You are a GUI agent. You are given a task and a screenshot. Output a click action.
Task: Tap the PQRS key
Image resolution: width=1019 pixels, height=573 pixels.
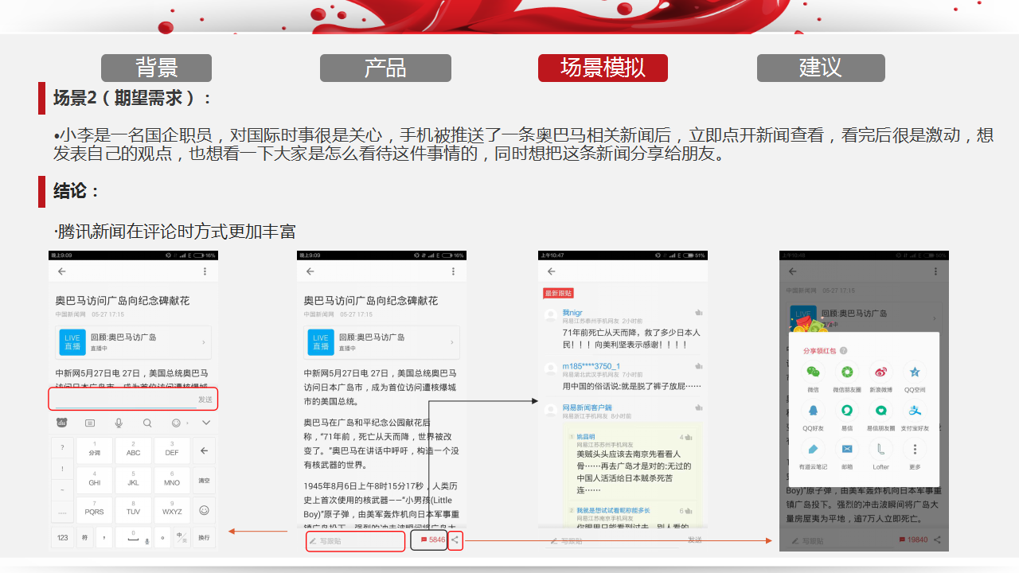coord(95,510)
